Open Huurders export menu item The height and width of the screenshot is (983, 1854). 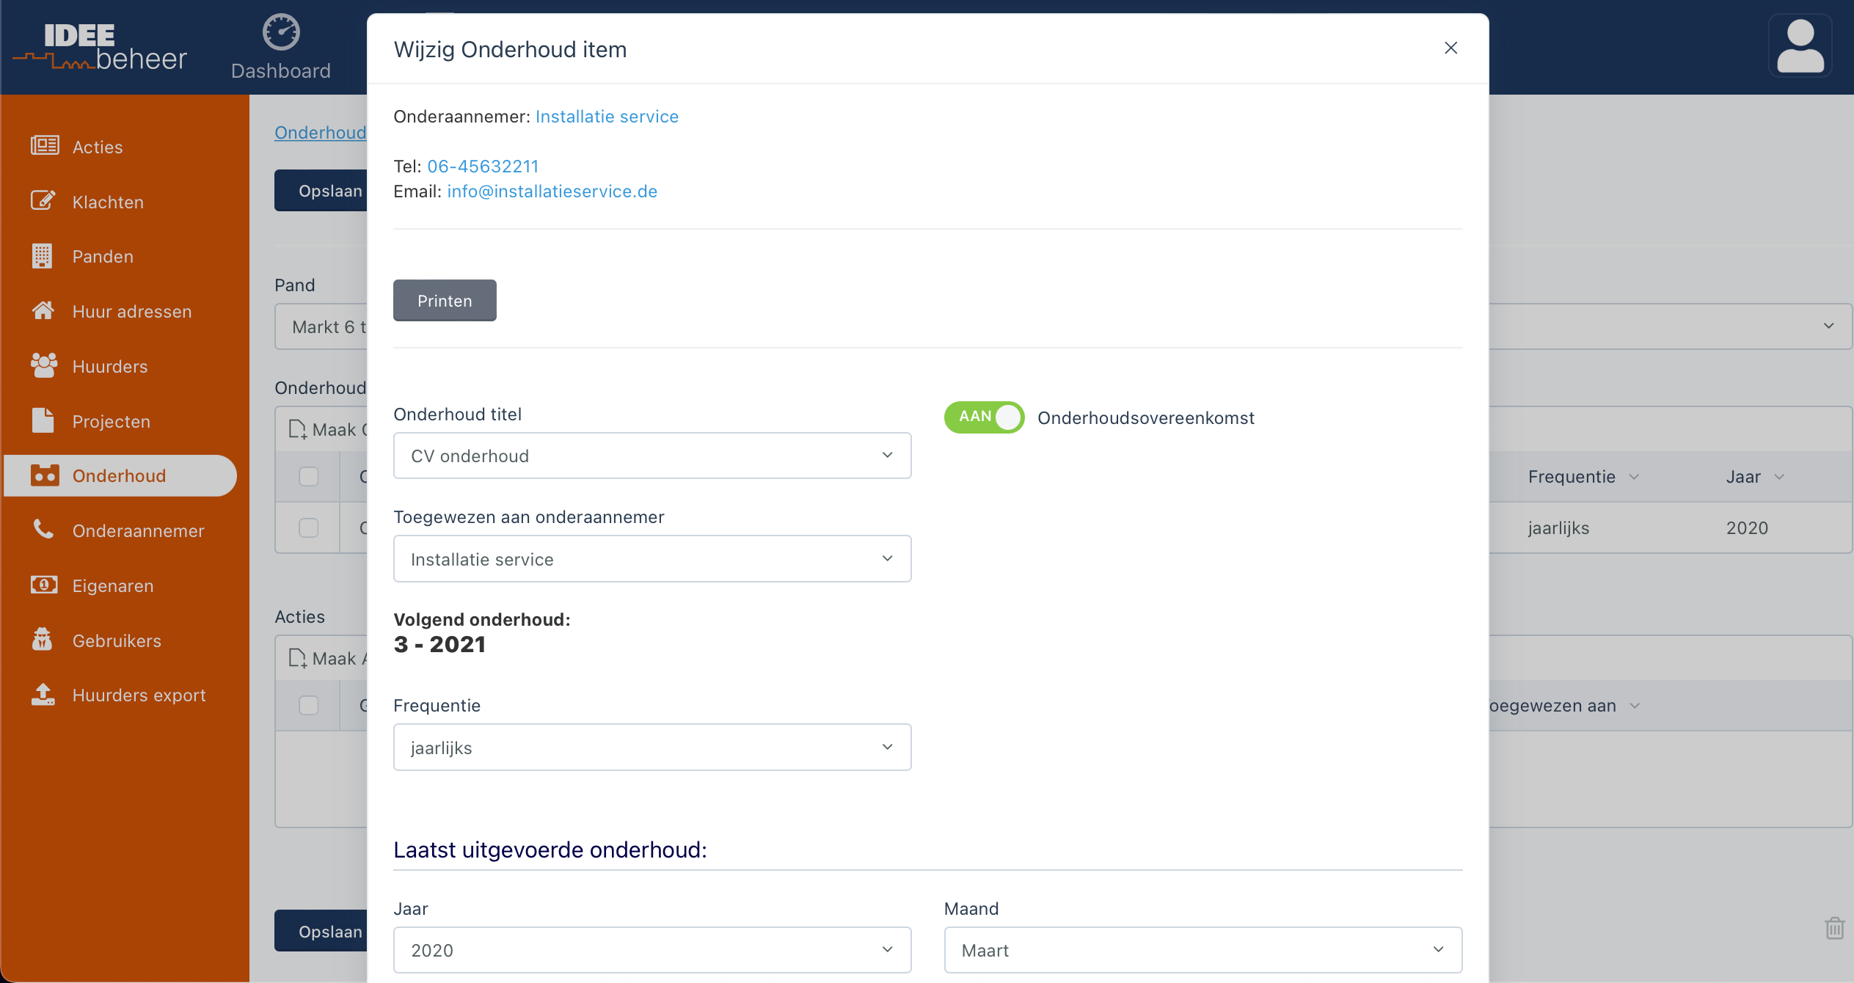139,695
